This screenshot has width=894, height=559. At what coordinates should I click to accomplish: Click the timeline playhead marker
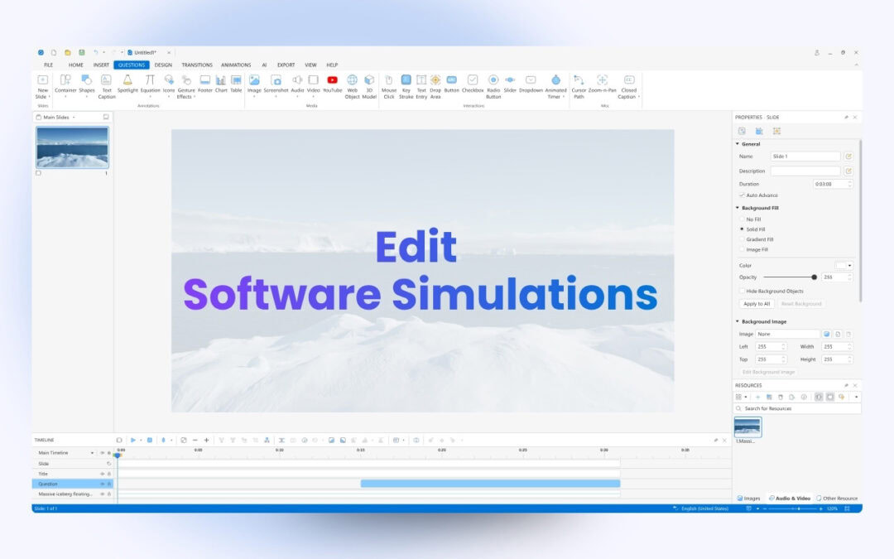click(118, 455)
